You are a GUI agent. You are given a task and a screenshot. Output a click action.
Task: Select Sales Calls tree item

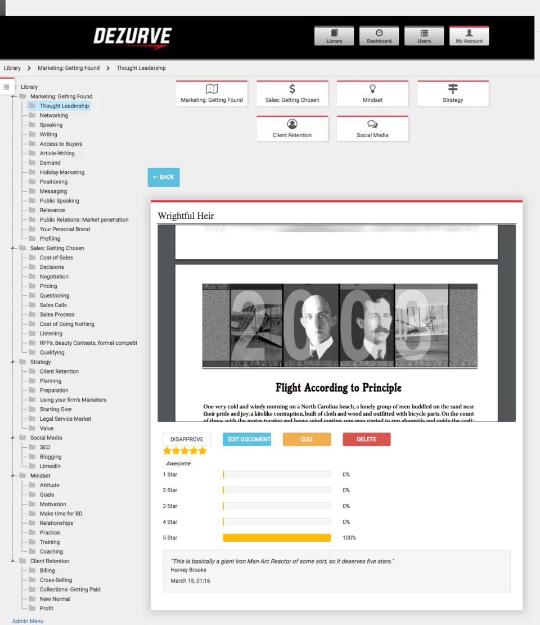53,305
